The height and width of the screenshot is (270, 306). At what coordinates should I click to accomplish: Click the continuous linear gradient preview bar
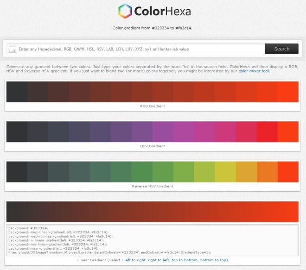coord(153,212)
